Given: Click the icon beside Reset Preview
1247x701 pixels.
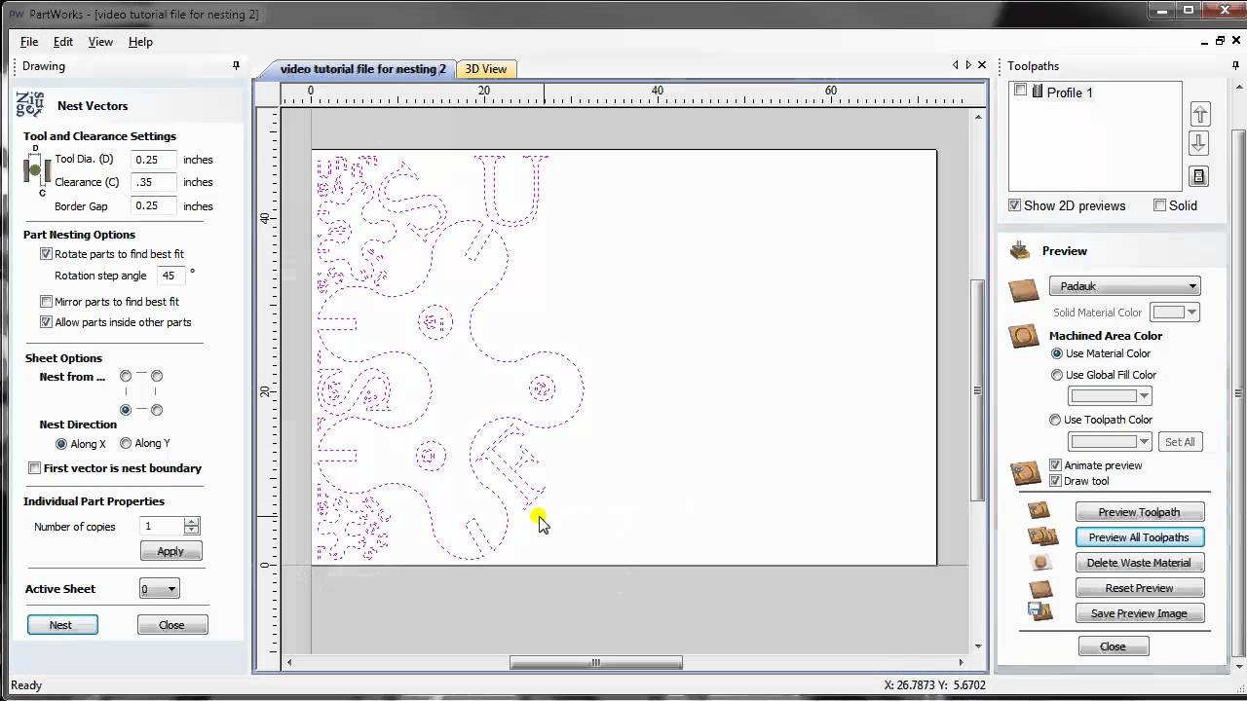Looking at the screenshot, I should (x=1040, y=588).
